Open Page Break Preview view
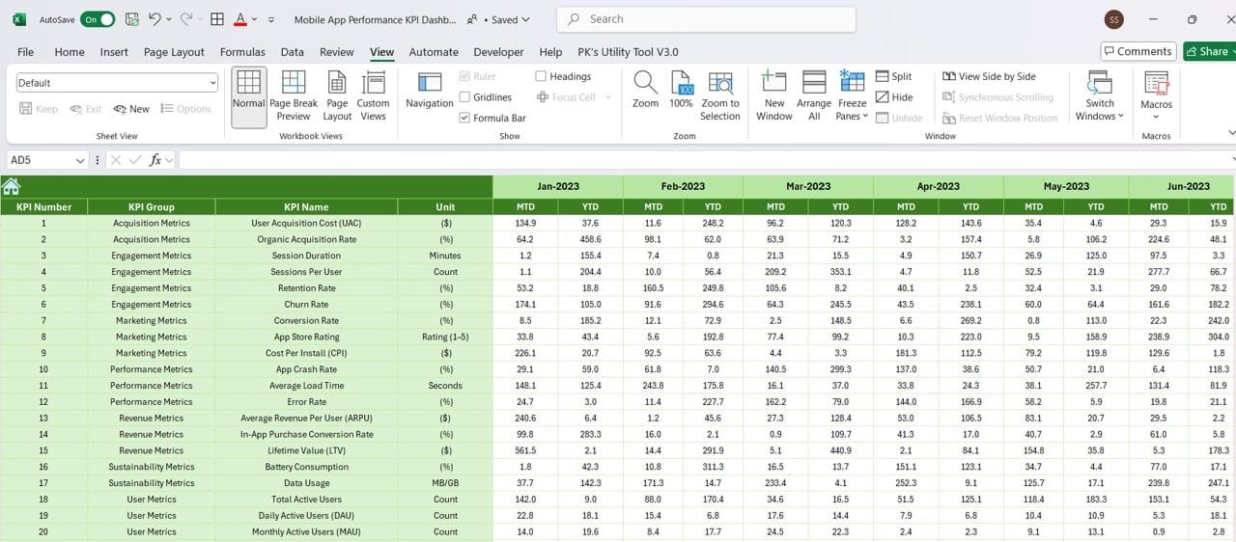Screen dimensions: 1236x542 (x=294, y=95)
